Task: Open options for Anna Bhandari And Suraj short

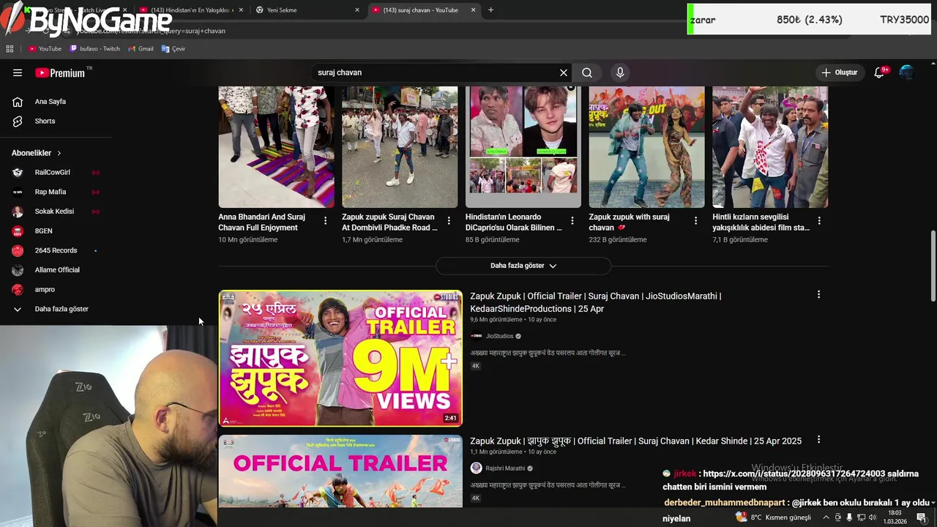Action: [326, 220]
